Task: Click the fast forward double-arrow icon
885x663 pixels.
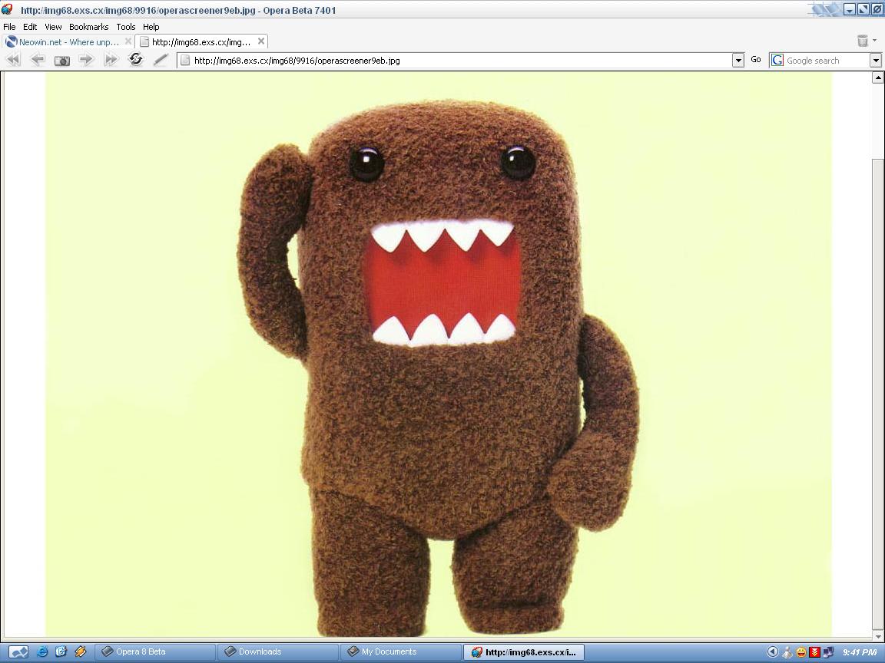Action: 110,60
